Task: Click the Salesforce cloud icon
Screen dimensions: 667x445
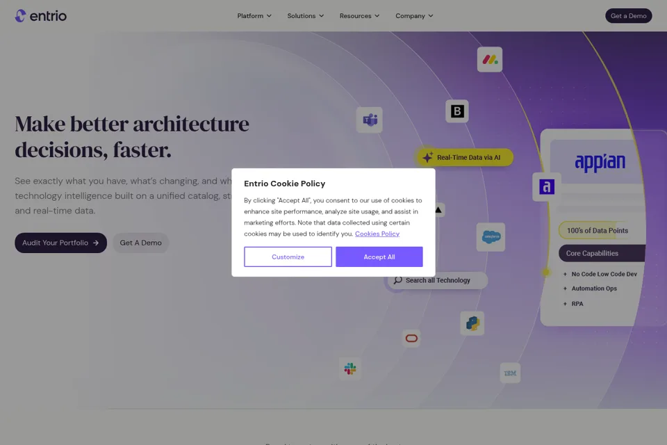Action: [491, 237]
